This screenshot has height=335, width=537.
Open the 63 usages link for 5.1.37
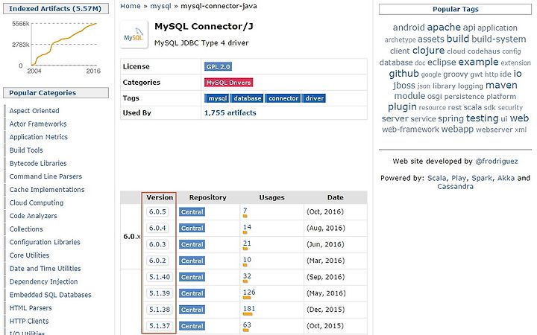click(x=247, y=325)
